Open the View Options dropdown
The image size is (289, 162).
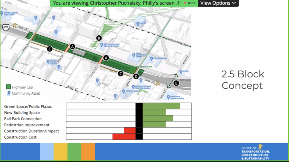tap(218, 3)
